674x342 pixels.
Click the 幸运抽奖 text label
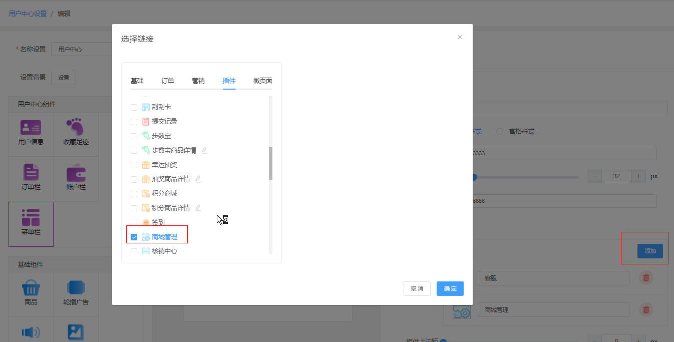(164, 165)
